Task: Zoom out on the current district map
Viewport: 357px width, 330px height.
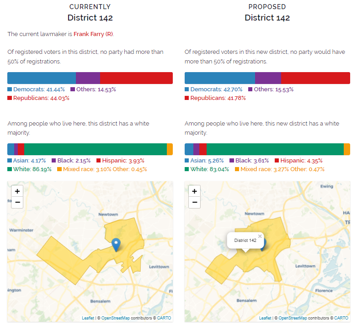Action: [17, 202]
